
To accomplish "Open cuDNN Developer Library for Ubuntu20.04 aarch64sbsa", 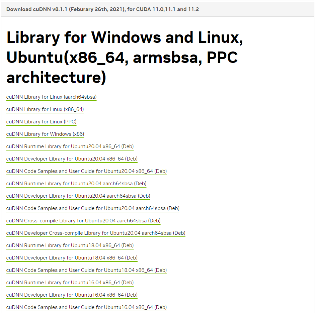I will tap(78, 196).
